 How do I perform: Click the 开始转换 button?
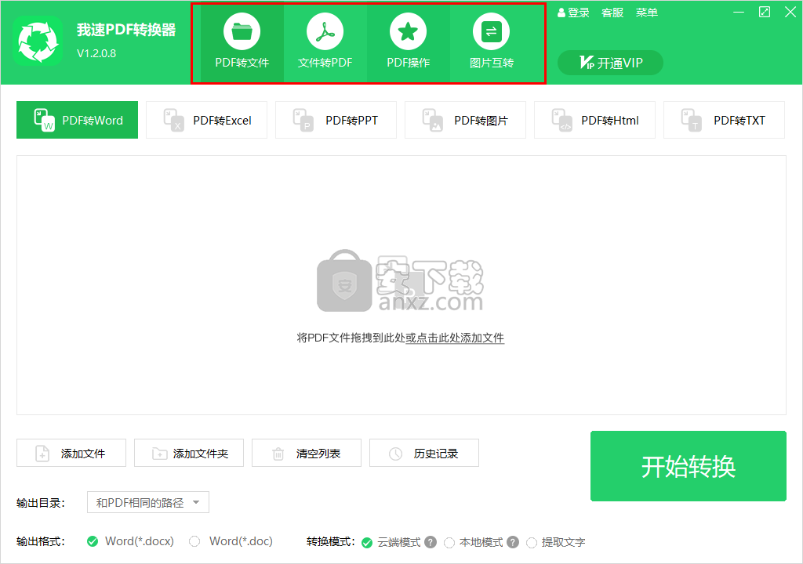689,466
